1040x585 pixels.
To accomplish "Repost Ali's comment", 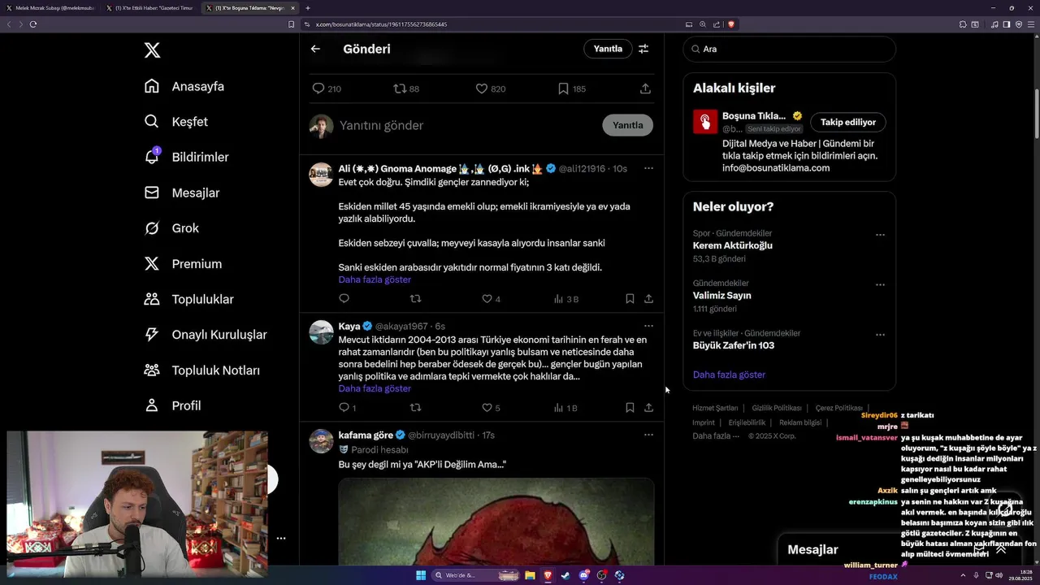I will (x=415, y=299).
